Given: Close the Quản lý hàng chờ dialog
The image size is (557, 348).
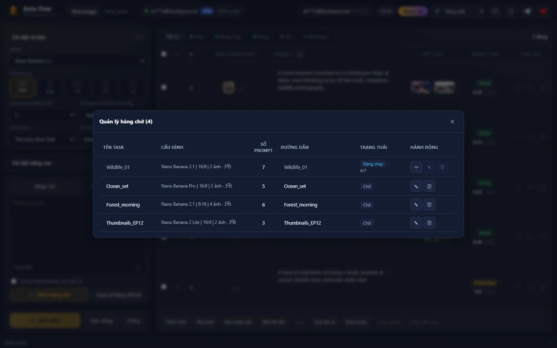Looking at the screenshot, I should pyautogui.click(x=452, y=122).
